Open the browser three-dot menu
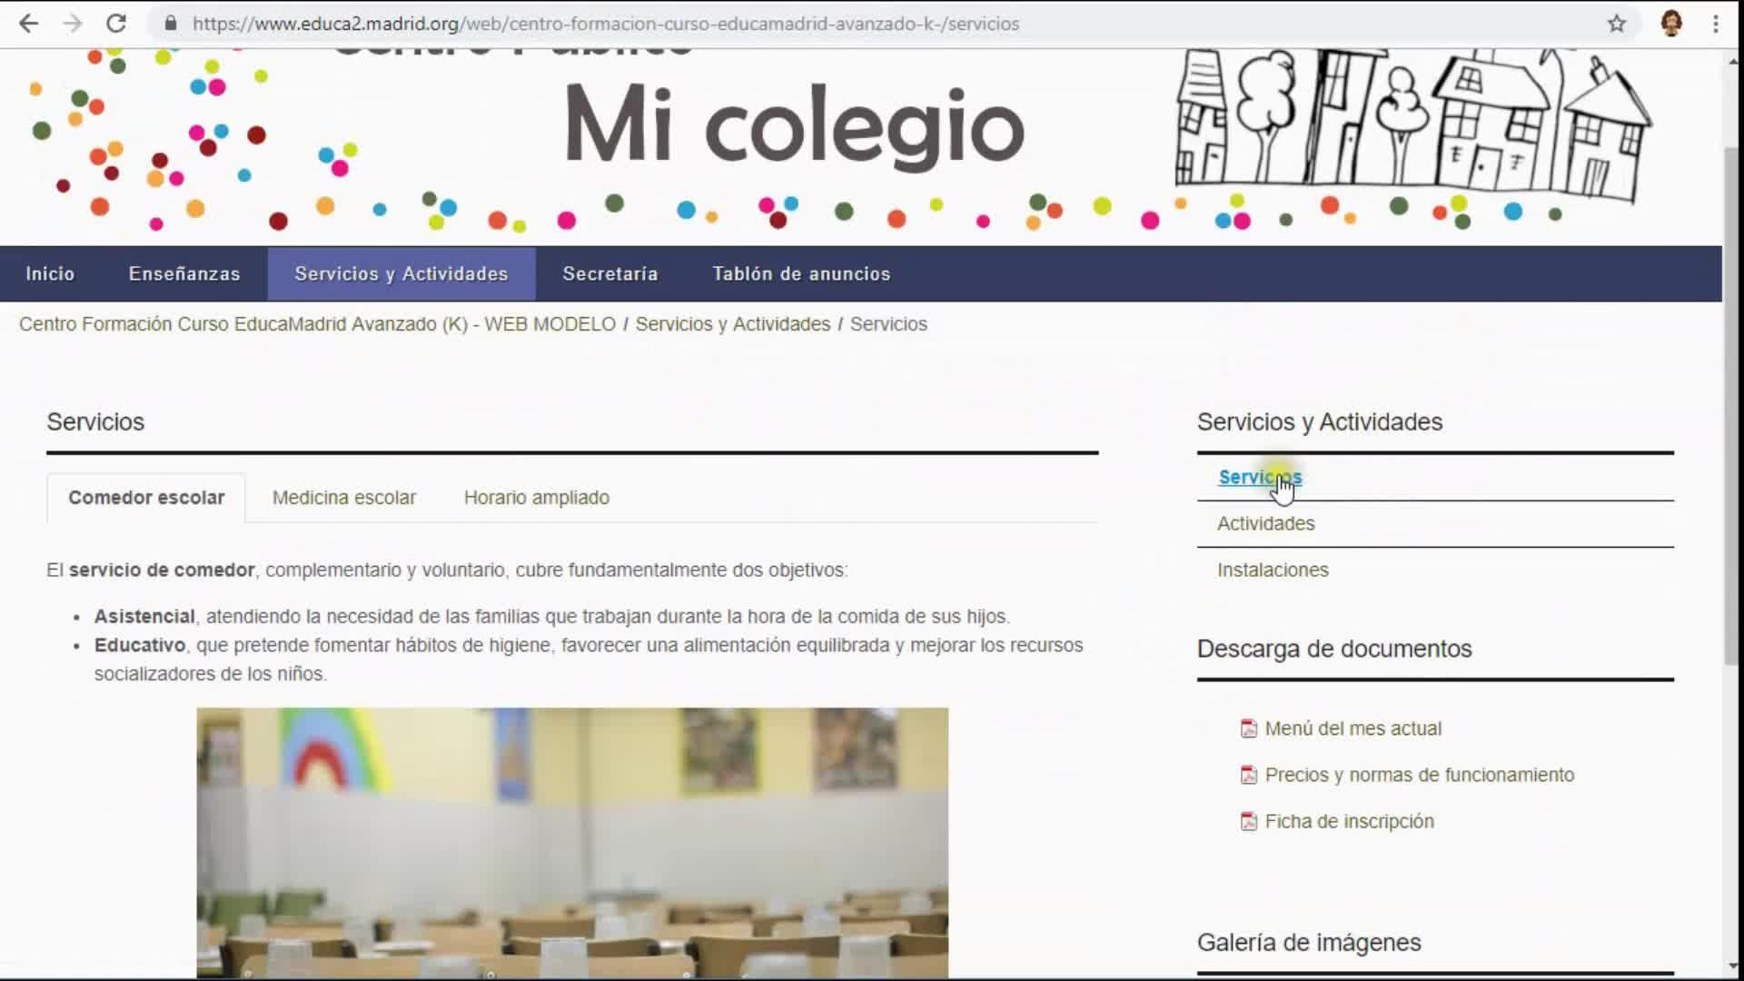Screen dimensions: 1744x981 coord(1716,24)
